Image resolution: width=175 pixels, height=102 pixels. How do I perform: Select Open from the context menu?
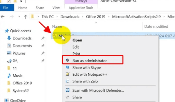[x=77, y=40]
